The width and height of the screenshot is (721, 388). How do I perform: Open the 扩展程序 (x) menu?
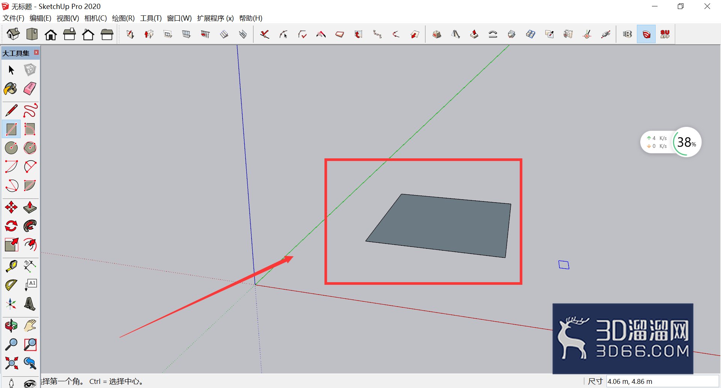[215, 18]
